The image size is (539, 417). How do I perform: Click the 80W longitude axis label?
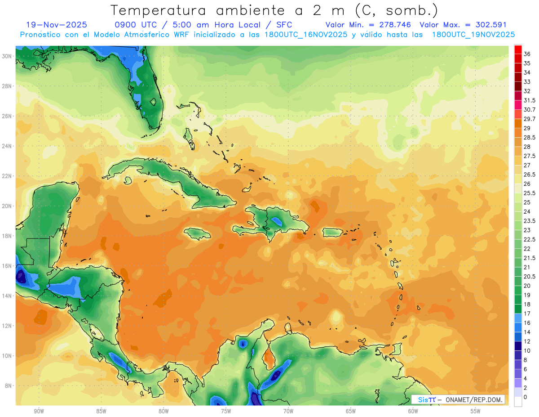[x=163, y=411]
